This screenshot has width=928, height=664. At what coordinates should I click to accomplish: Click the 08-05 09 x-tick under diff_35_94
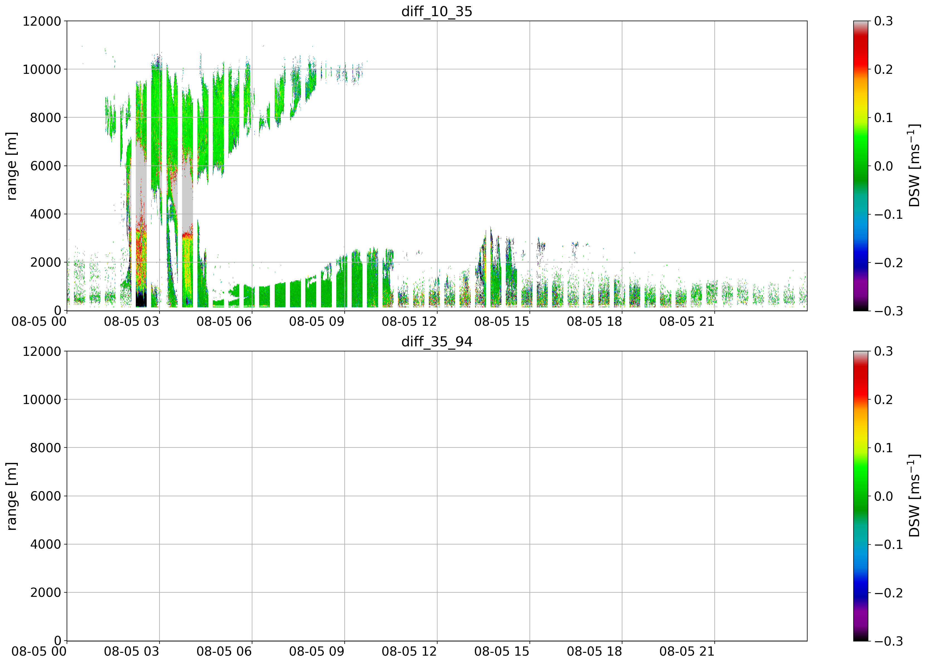pyautogui.click(x=317, y=651)
